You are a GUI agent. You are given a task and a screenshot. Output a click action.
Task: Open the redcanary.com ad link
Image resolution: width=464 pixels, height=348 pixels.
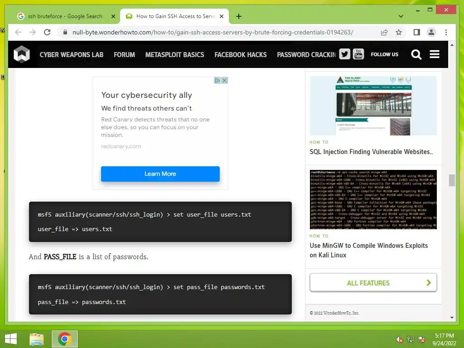coord(121,146)
